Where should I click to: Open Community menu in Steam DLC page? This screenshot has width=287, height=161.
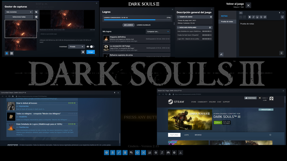(202, 102)
